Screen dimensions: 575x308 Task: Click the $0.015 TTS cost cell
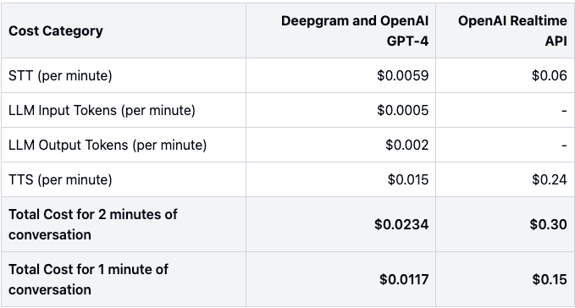click(408, 180)
